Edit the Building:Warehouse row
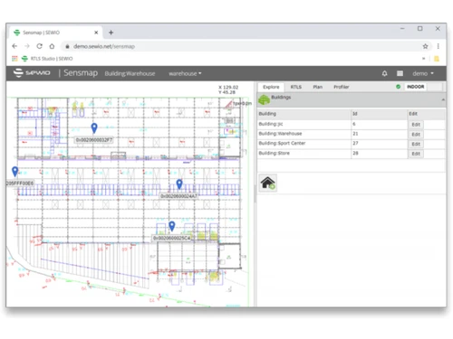The height and width of the screenshot is (339, 453). point(416,134)
